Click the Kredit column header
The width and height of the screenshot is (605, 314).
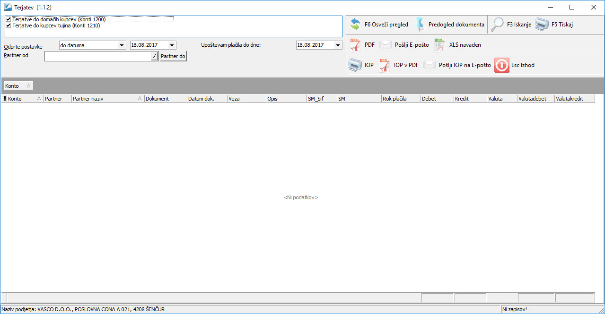470,99
